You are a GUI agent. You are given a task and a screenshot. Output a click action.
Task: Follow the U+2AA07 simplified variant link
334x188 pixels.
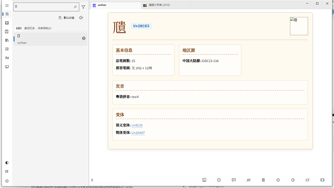138,133
